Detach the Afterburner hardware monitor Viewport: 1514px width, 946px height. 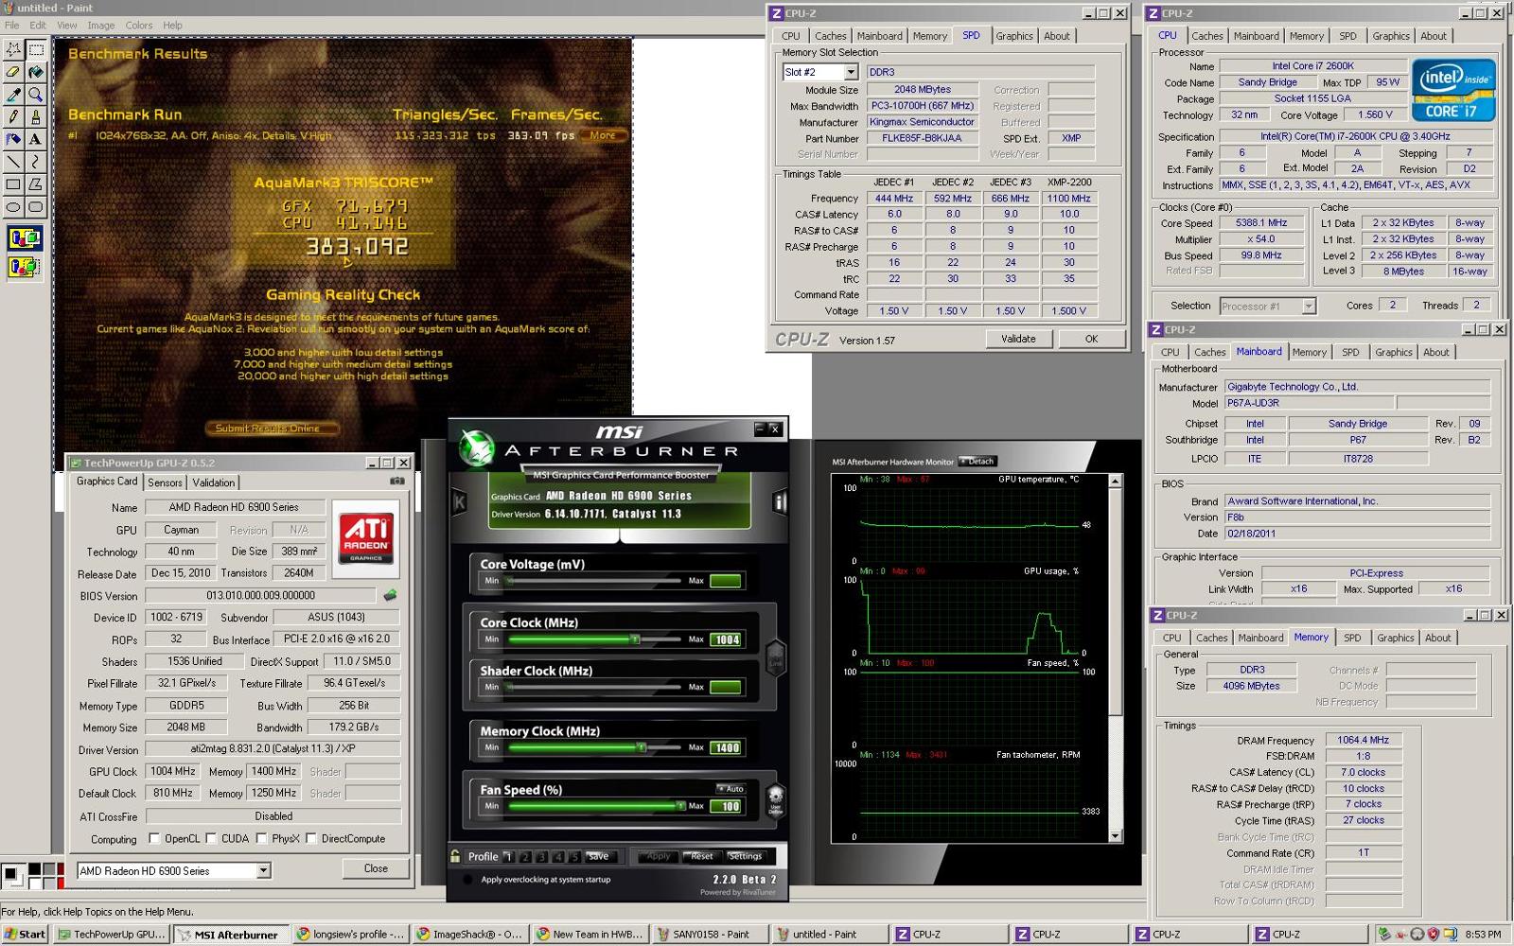977,462
